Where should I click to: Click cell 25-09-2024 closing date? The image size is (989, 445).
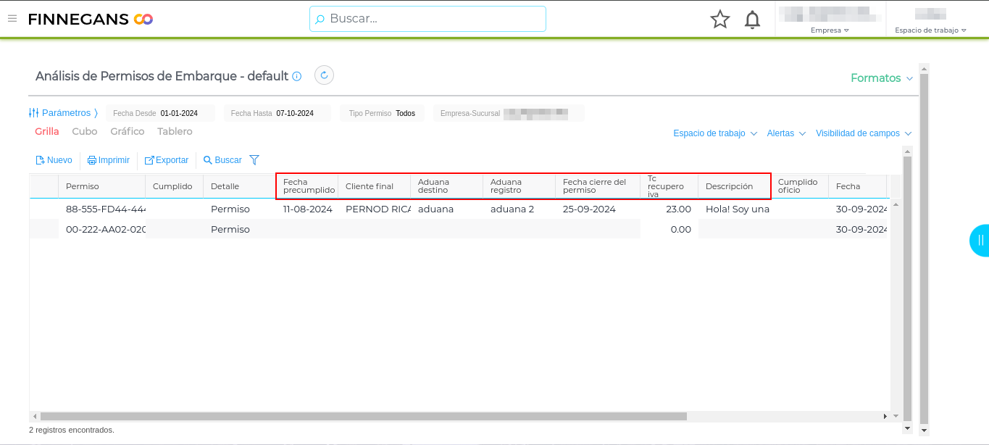(598, 209)
